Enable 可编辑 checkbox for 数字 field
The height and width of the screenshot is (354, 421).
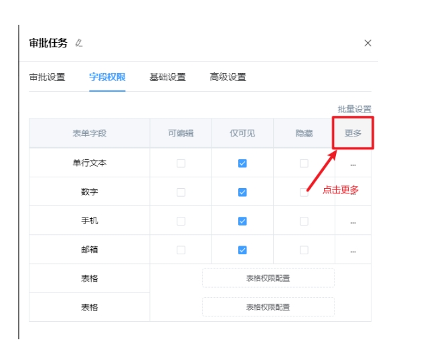[x=181, y=192]
